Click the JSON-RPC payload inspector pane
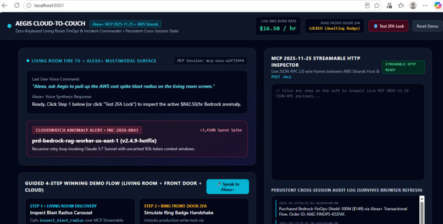Image resolution: width=443 pixels, height=224 pixels. click(348, 132)
